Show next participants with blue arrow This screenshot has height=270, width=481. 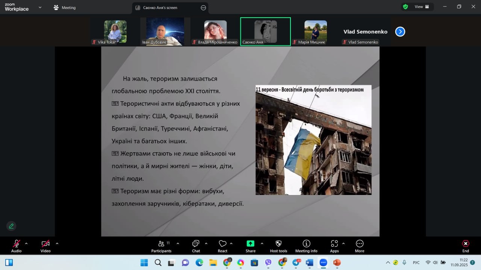pyautogui.click(x=400, y=32)
